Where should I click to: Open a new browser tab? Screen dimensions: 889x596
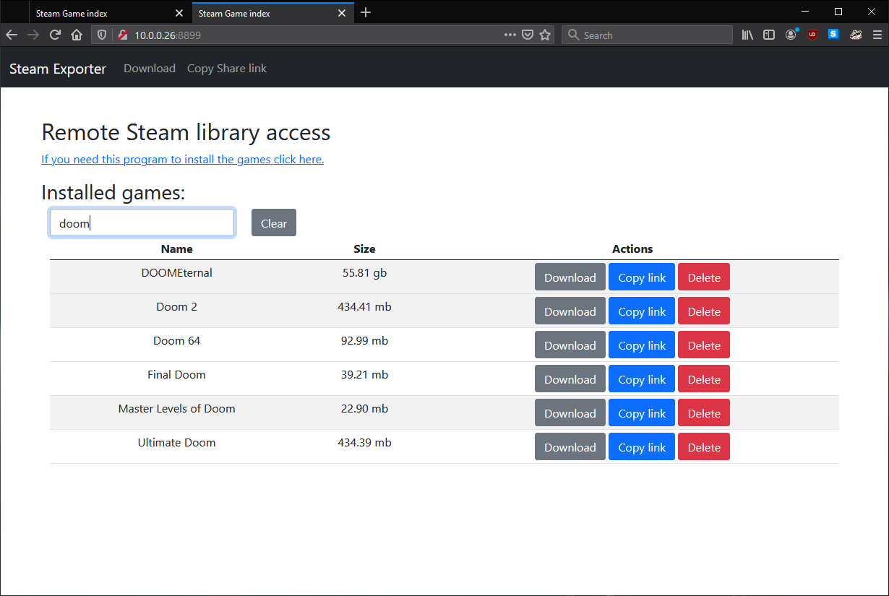(366, 12)
